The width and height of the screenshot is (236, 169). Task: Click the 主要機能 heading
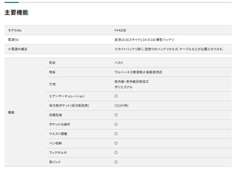click(x=16, y=13)
